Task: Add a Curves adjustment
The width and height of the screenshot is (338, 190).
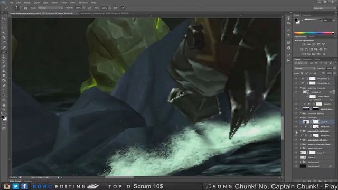Action: tap(313, 44)
